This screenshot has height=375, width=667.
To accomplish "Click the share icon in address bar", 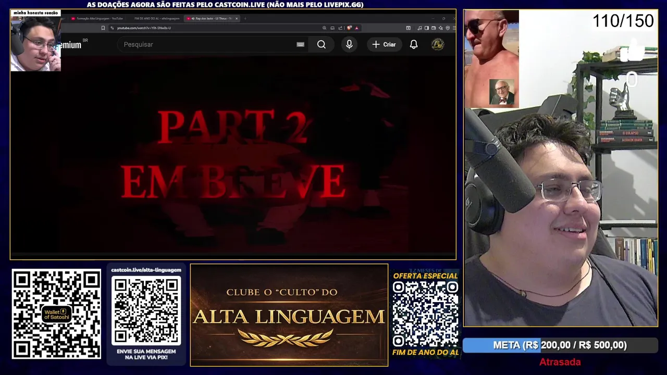I will pyautogui.click(x=340, y=28).
